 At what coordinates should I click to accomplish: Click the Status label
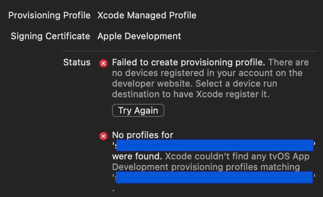pyautogui.click(x=77, y=63)
